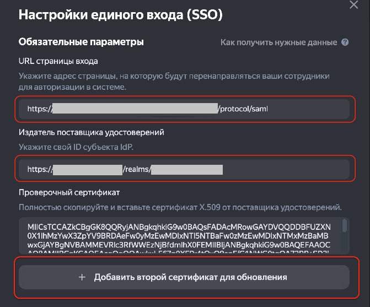370x307 pixels.
Task: Click the 'Издатель поставщика удостоверений' label
Action: click(92, 132)
